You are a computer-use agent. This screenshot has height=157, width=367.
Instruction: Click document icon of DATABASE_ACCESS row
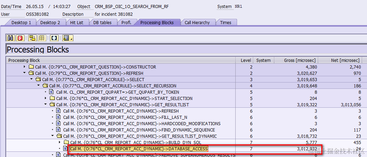(x=66, y=149)
